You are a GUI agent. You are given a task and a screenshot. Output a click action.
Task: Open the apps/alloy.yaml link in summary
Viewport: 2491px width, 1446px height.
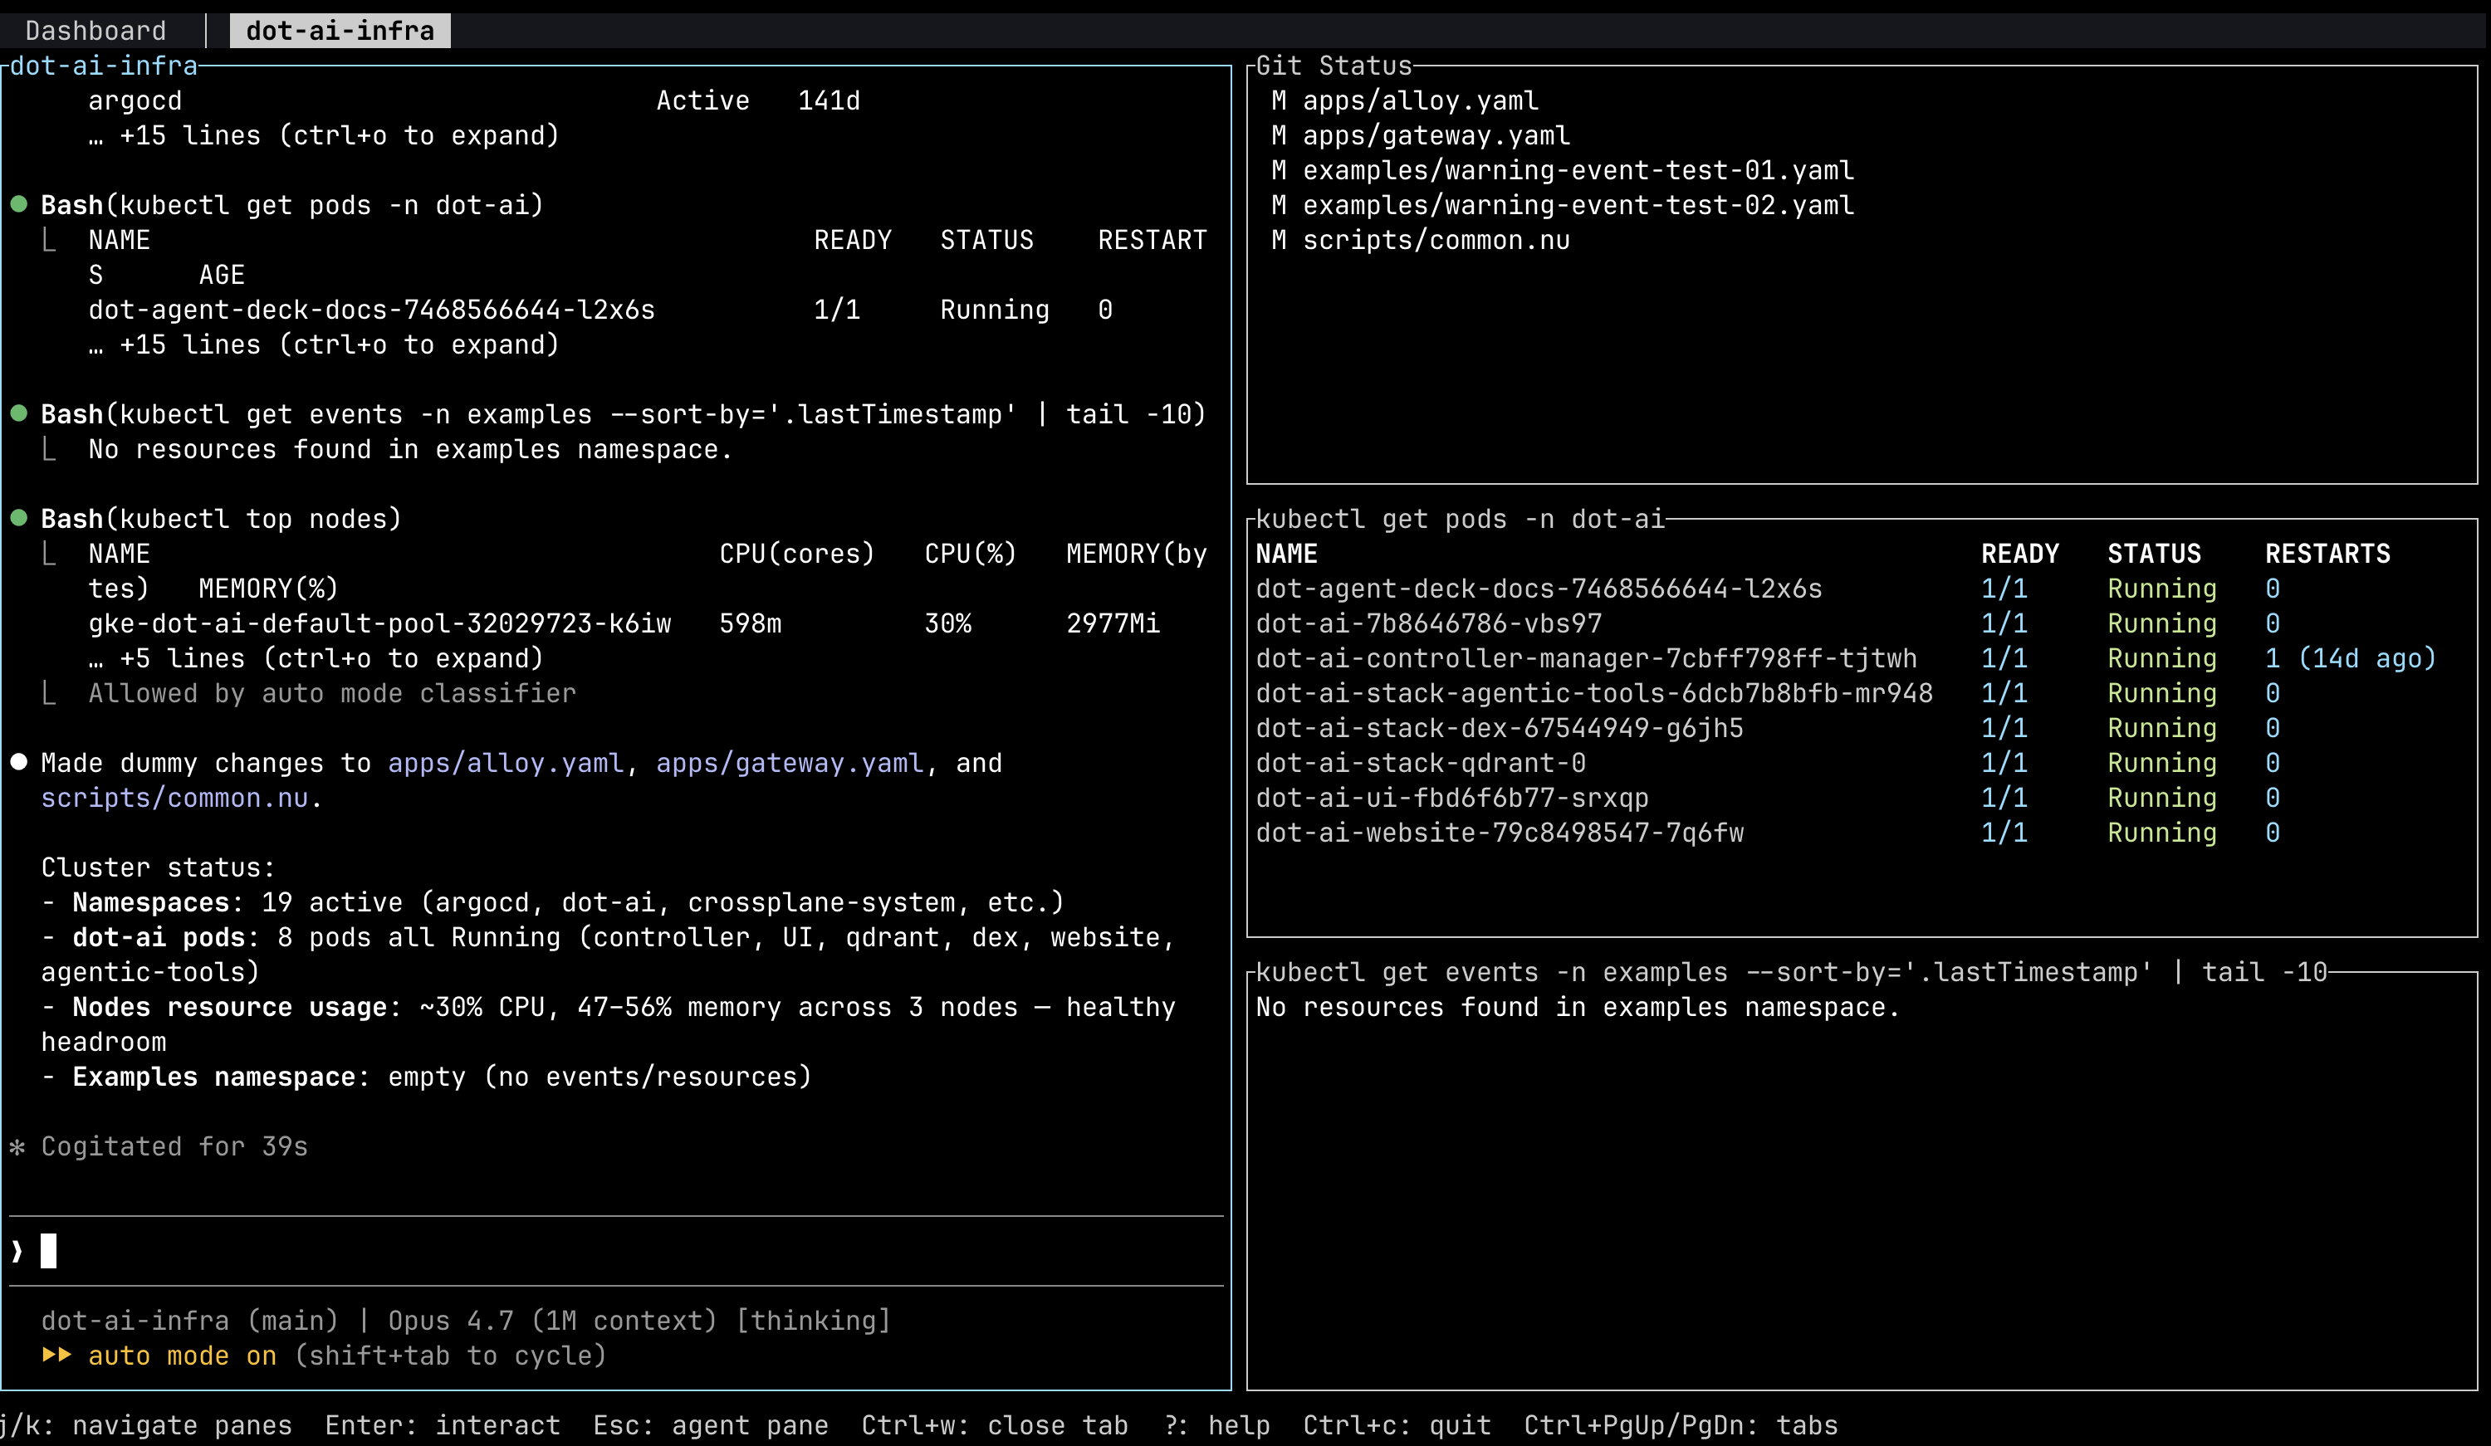(x=505, y=763)
